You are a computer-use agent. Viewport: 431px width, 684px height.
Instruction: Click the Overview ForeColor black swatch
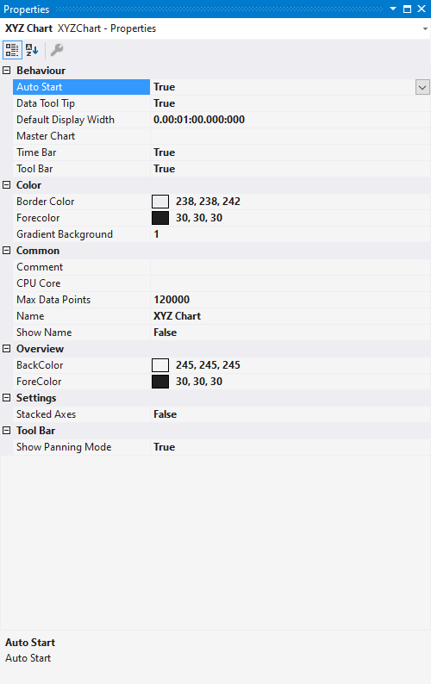point(160,382)
